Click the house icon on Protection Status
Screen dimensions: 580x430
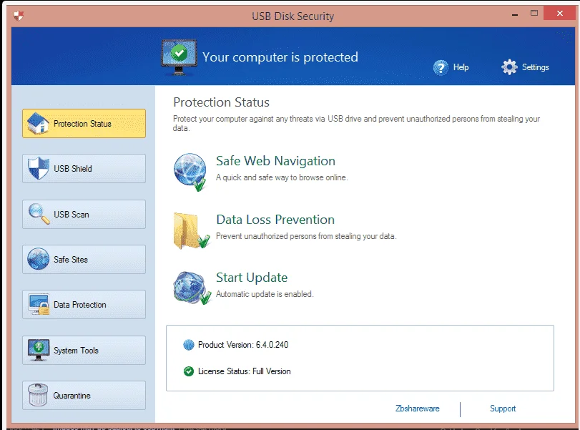[x=38, y=123]
